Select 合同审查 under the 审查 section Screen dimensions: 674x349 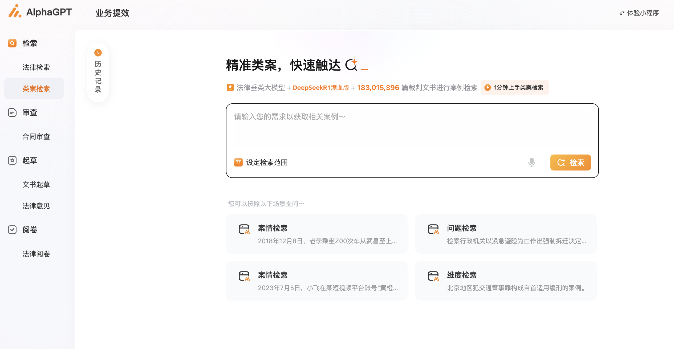coord(36,136)
